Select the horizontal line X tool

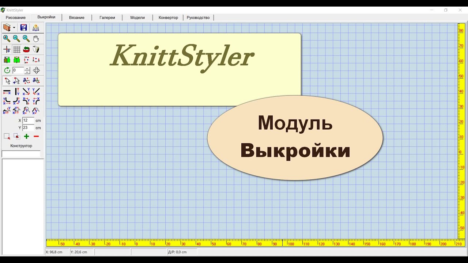(x=7, y=92)
